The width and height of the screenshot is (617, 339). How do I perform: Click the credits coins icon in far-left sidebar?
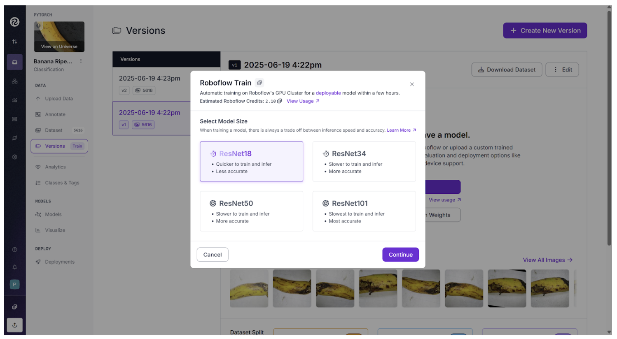[14, 307]
